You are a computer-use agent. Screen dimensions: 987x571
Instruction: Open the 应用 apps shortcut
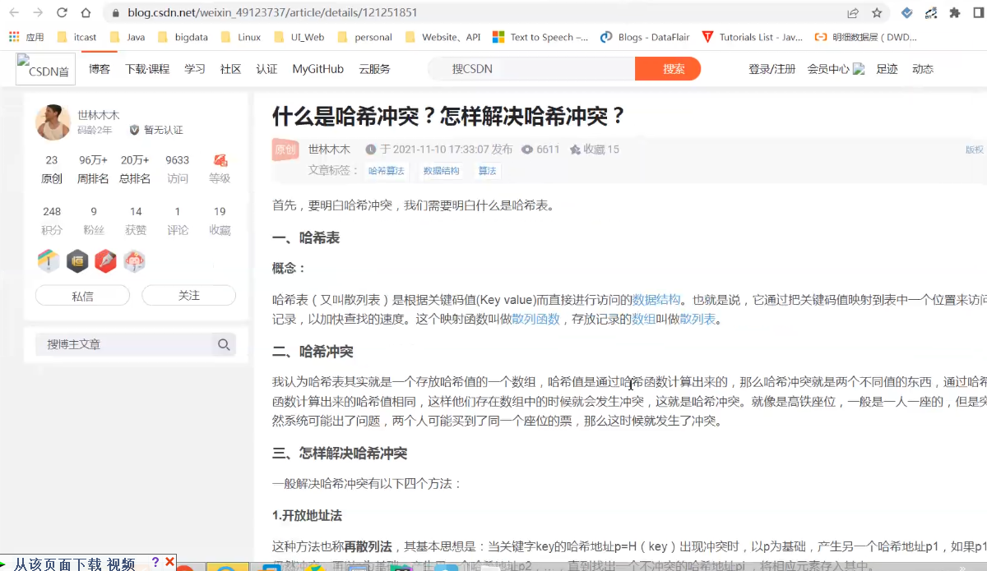tap(25, 37)
